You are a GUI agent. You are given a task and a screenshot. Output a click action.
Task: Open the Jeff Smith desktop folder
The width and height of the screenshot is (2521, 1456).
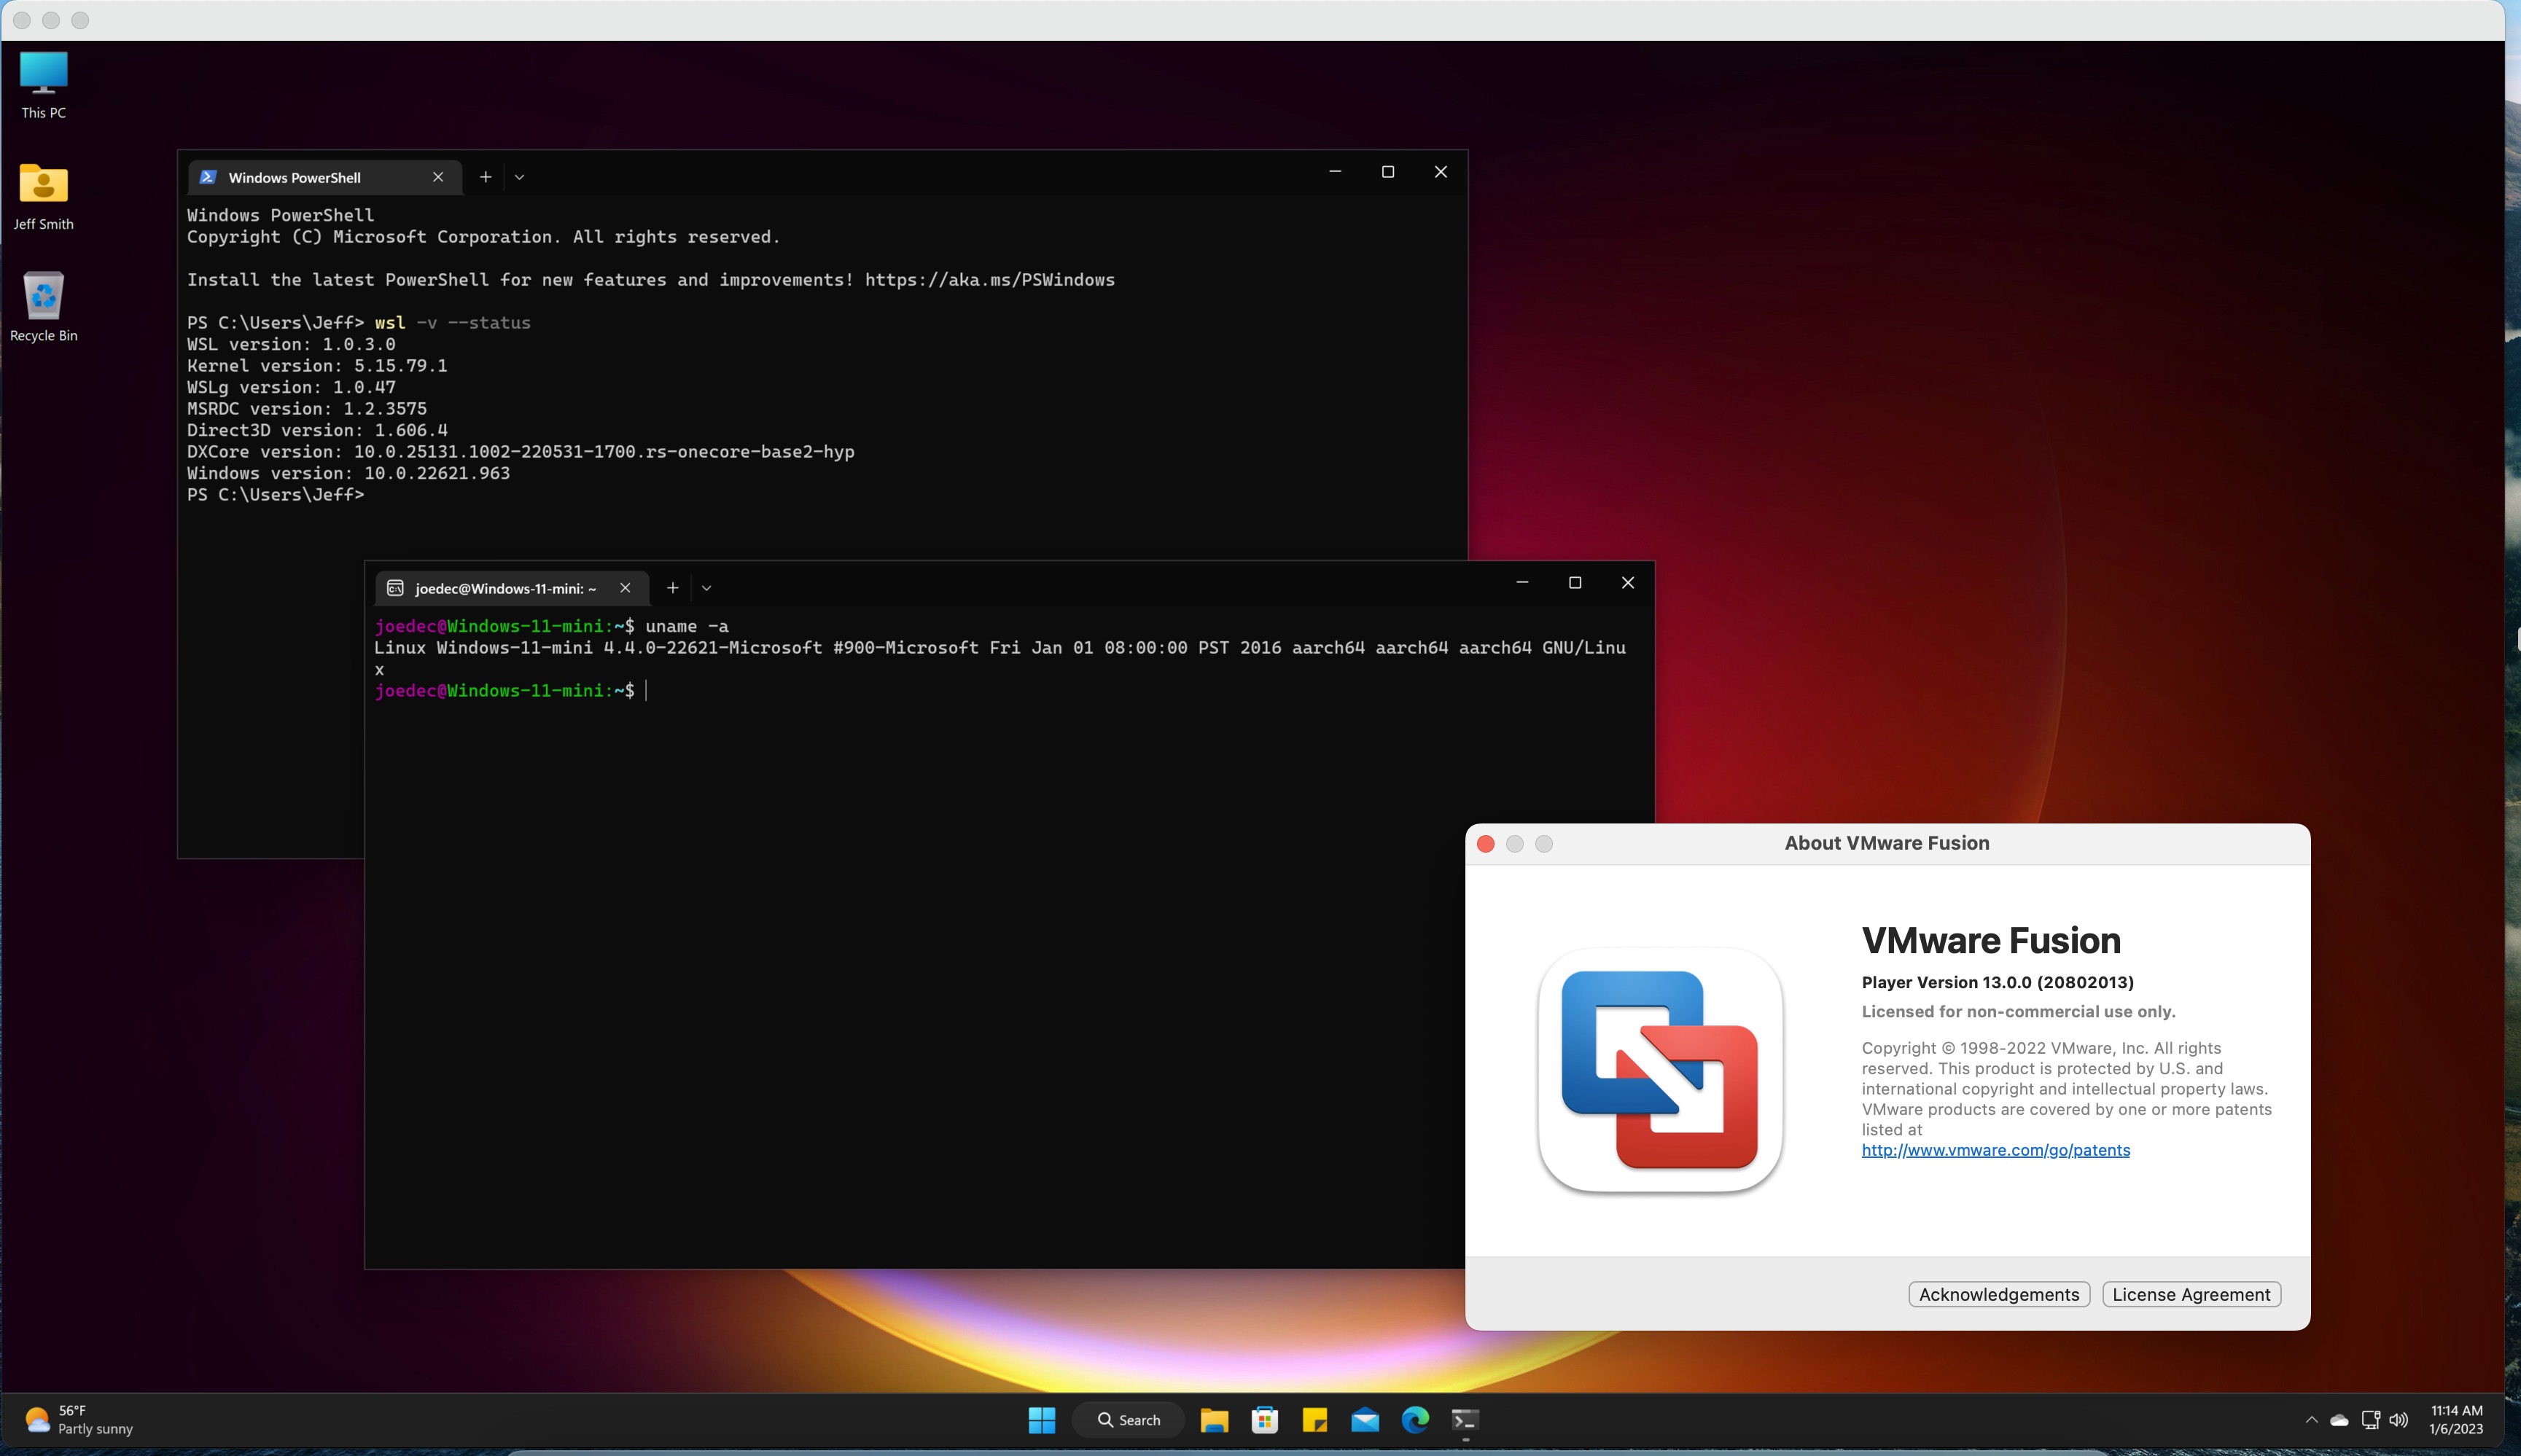[x=43, y=190]
